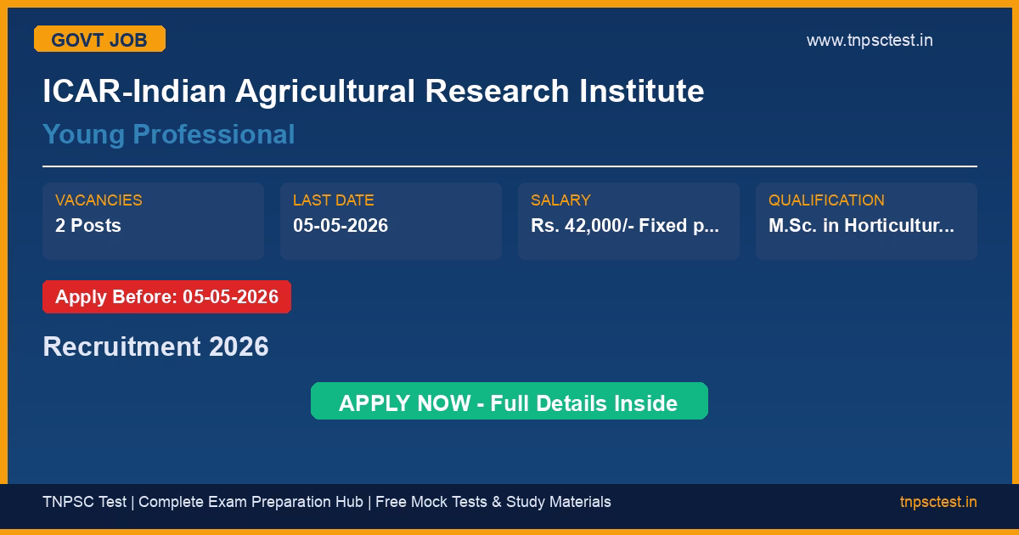The height and width of the screenshot is (535, 1019).
Task: Select the 05-05-2026 date in the Last Date card
Action: click(341, 226)
